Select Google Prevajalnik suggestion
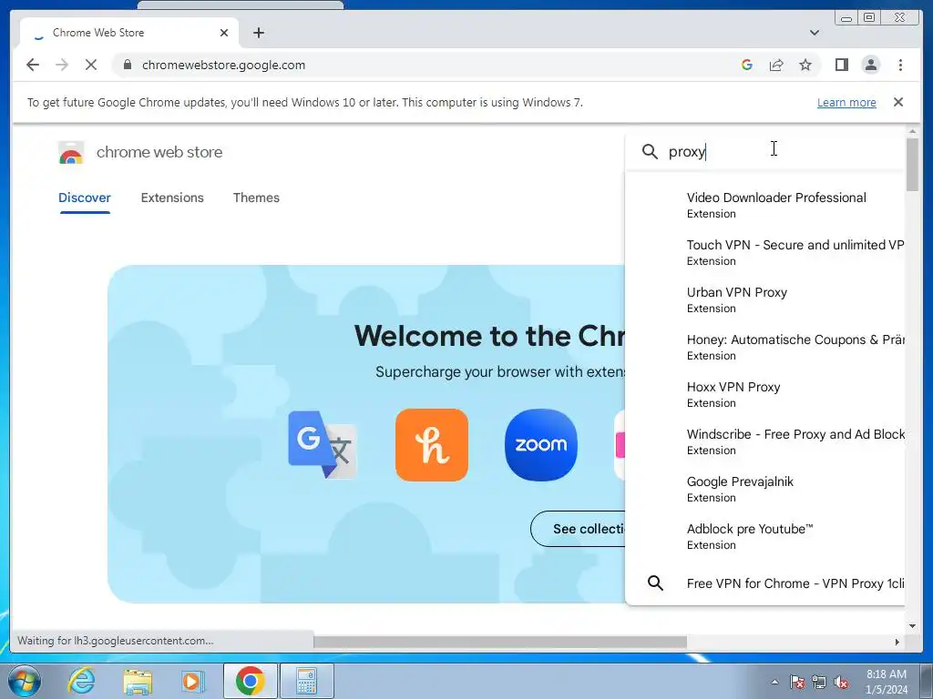The height and width of the screenshot is (699, 933). (765, 489)
